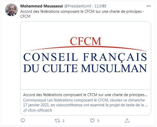Click the like count showing 5
The width and height of the screenshot is (157, 127).
tap(98, 121)
